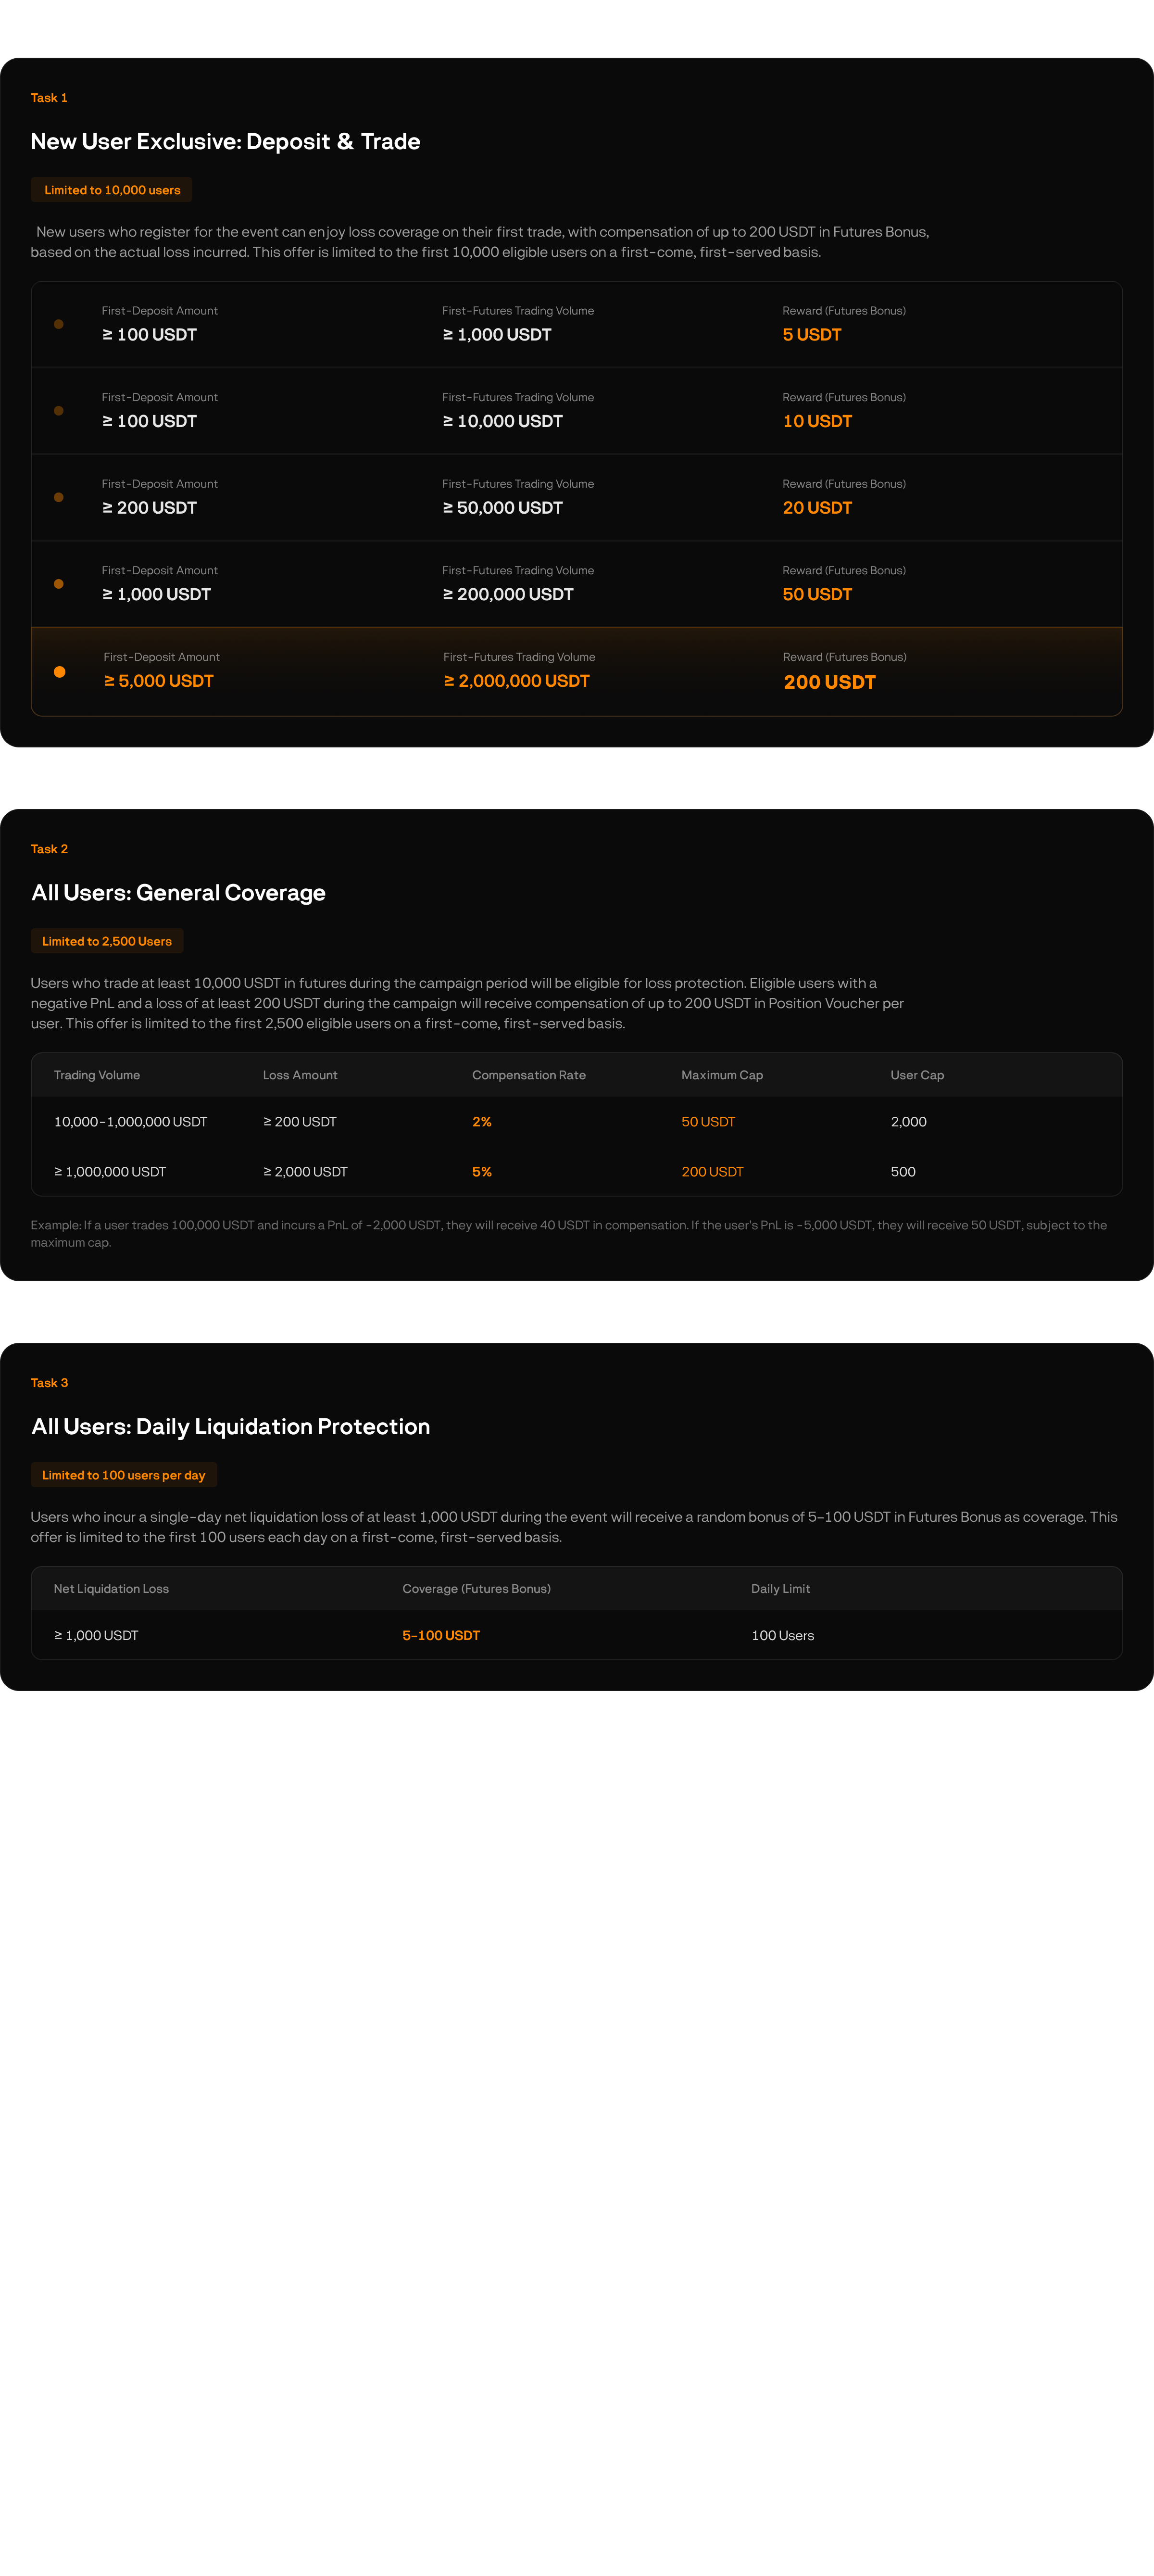Select the "≥ 50,000 USDT" trading volume value
Viewport: 1154px width, 2576px height.
[502, 508]
